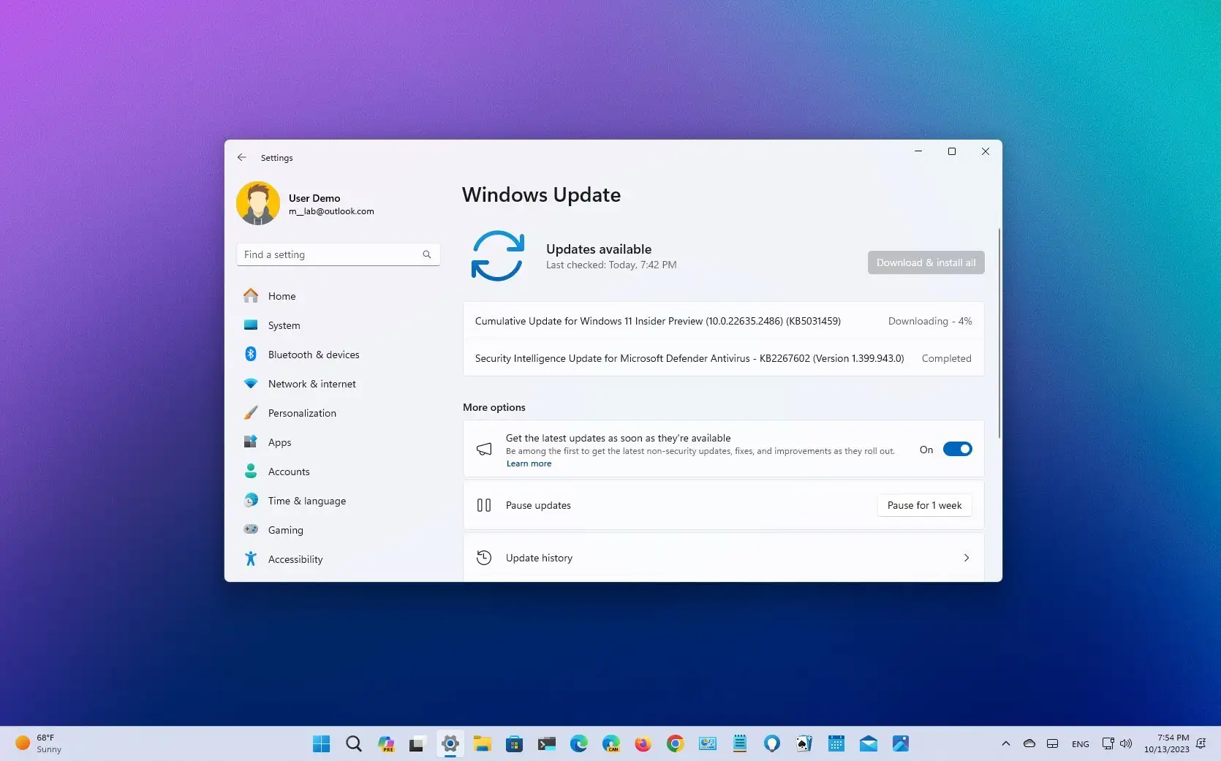Open Apps settings
The image size is (1221, 761).
tap(339, 442)
